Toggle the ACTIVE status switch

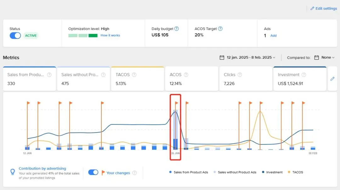(15, 35)
